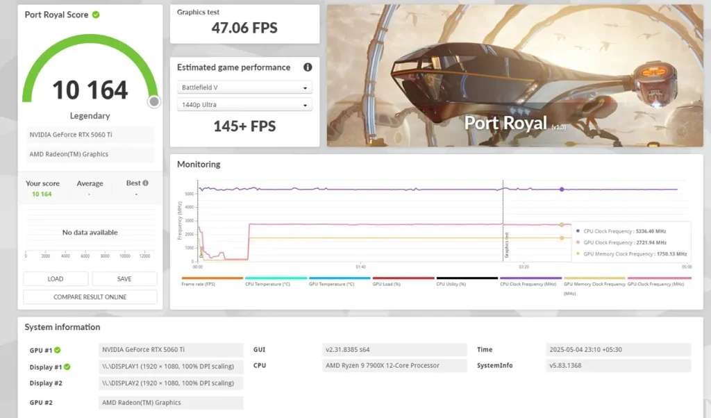Toggle the Frame rate (FPS) legend series
The image size is (711, 418).
(198, 284)
